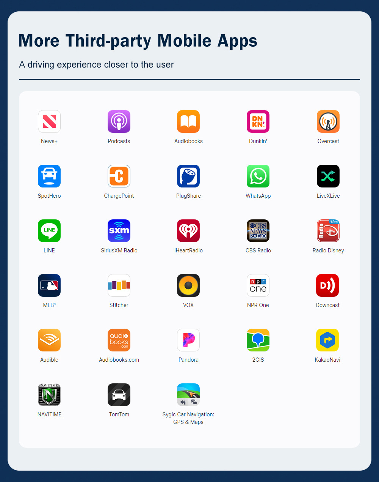The image size is (379, 482).
Task: Click the Sygic Car Navigation label
Action: pos(188,418)
